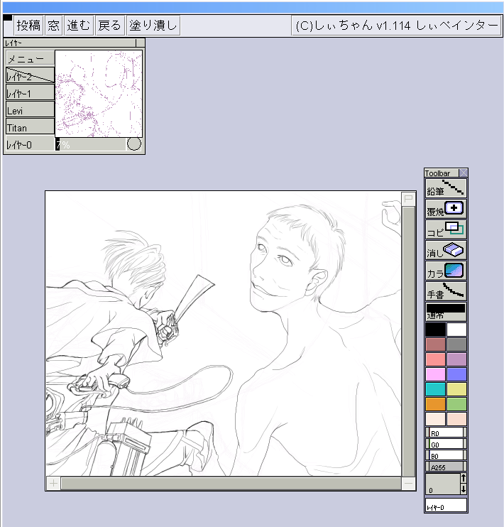
Task: Select the コピ copy tool
Action: (446, 229)
